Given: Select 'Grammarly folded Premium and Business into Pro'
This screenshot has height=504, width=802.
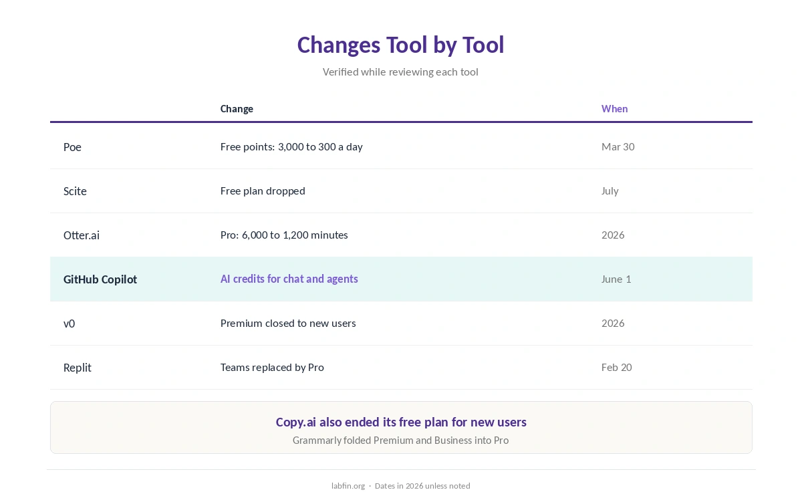Looking at the screenshot, I should click(x=400, y=440).
